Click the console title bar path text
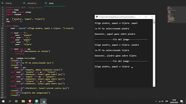The image size is (186, 104). tap(117, 17)
